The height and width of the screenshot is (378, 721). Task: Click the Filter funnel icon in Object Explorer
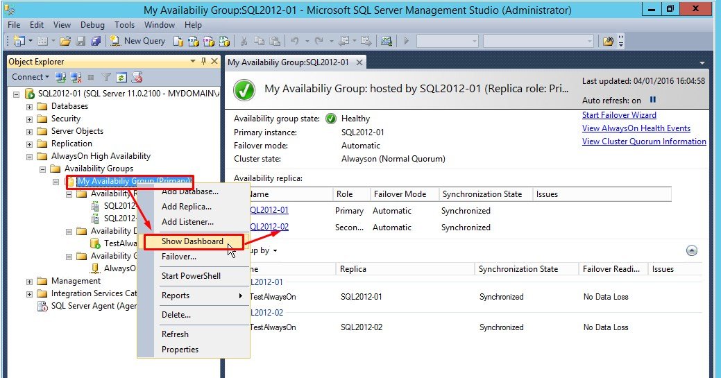pyautogui.click(x=106, y=77)
